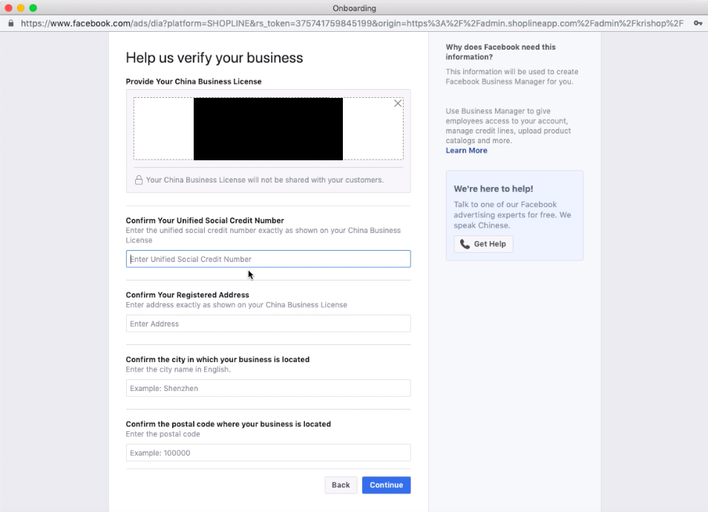
Task: Click the key icon in the address bar
Action: pos(698,23)
